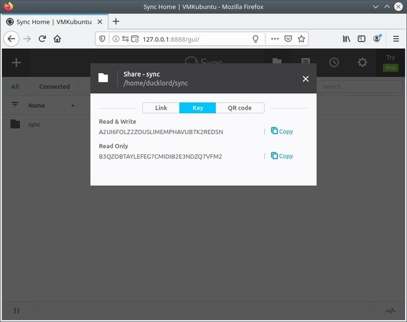Select the Read & Write key text
407x322 pixels.
pyautogui.click(x=161, y=132)
